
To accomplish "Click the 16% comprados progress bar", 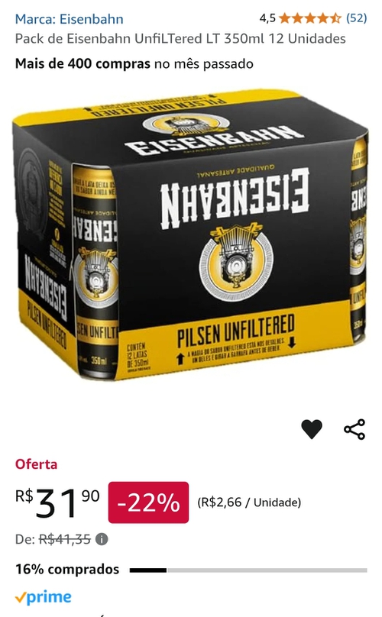I will pos(248,570).
